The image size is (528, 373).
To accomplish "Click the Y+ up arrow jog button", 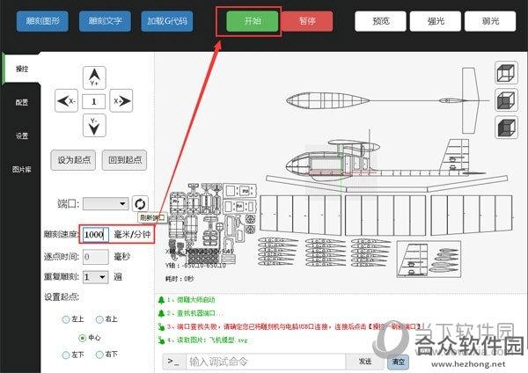I will (94, 77).
